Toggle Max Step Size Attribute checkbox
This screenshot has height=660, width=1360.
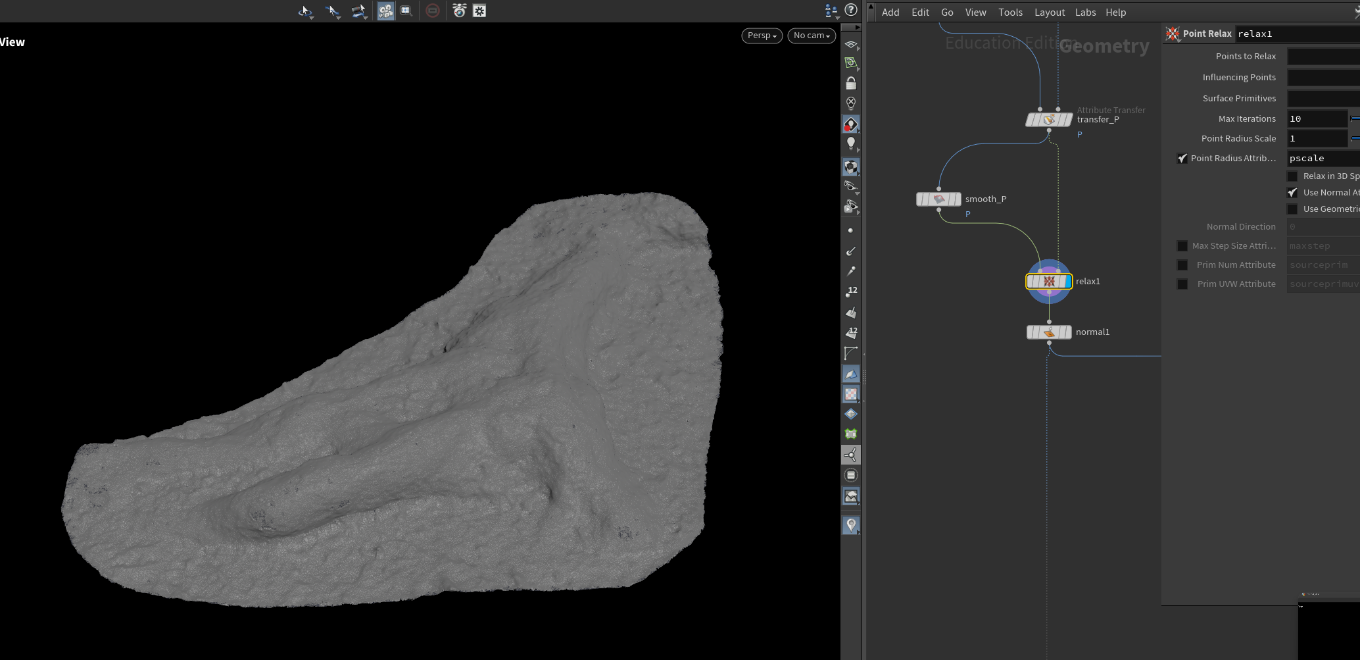(1182, 246)
